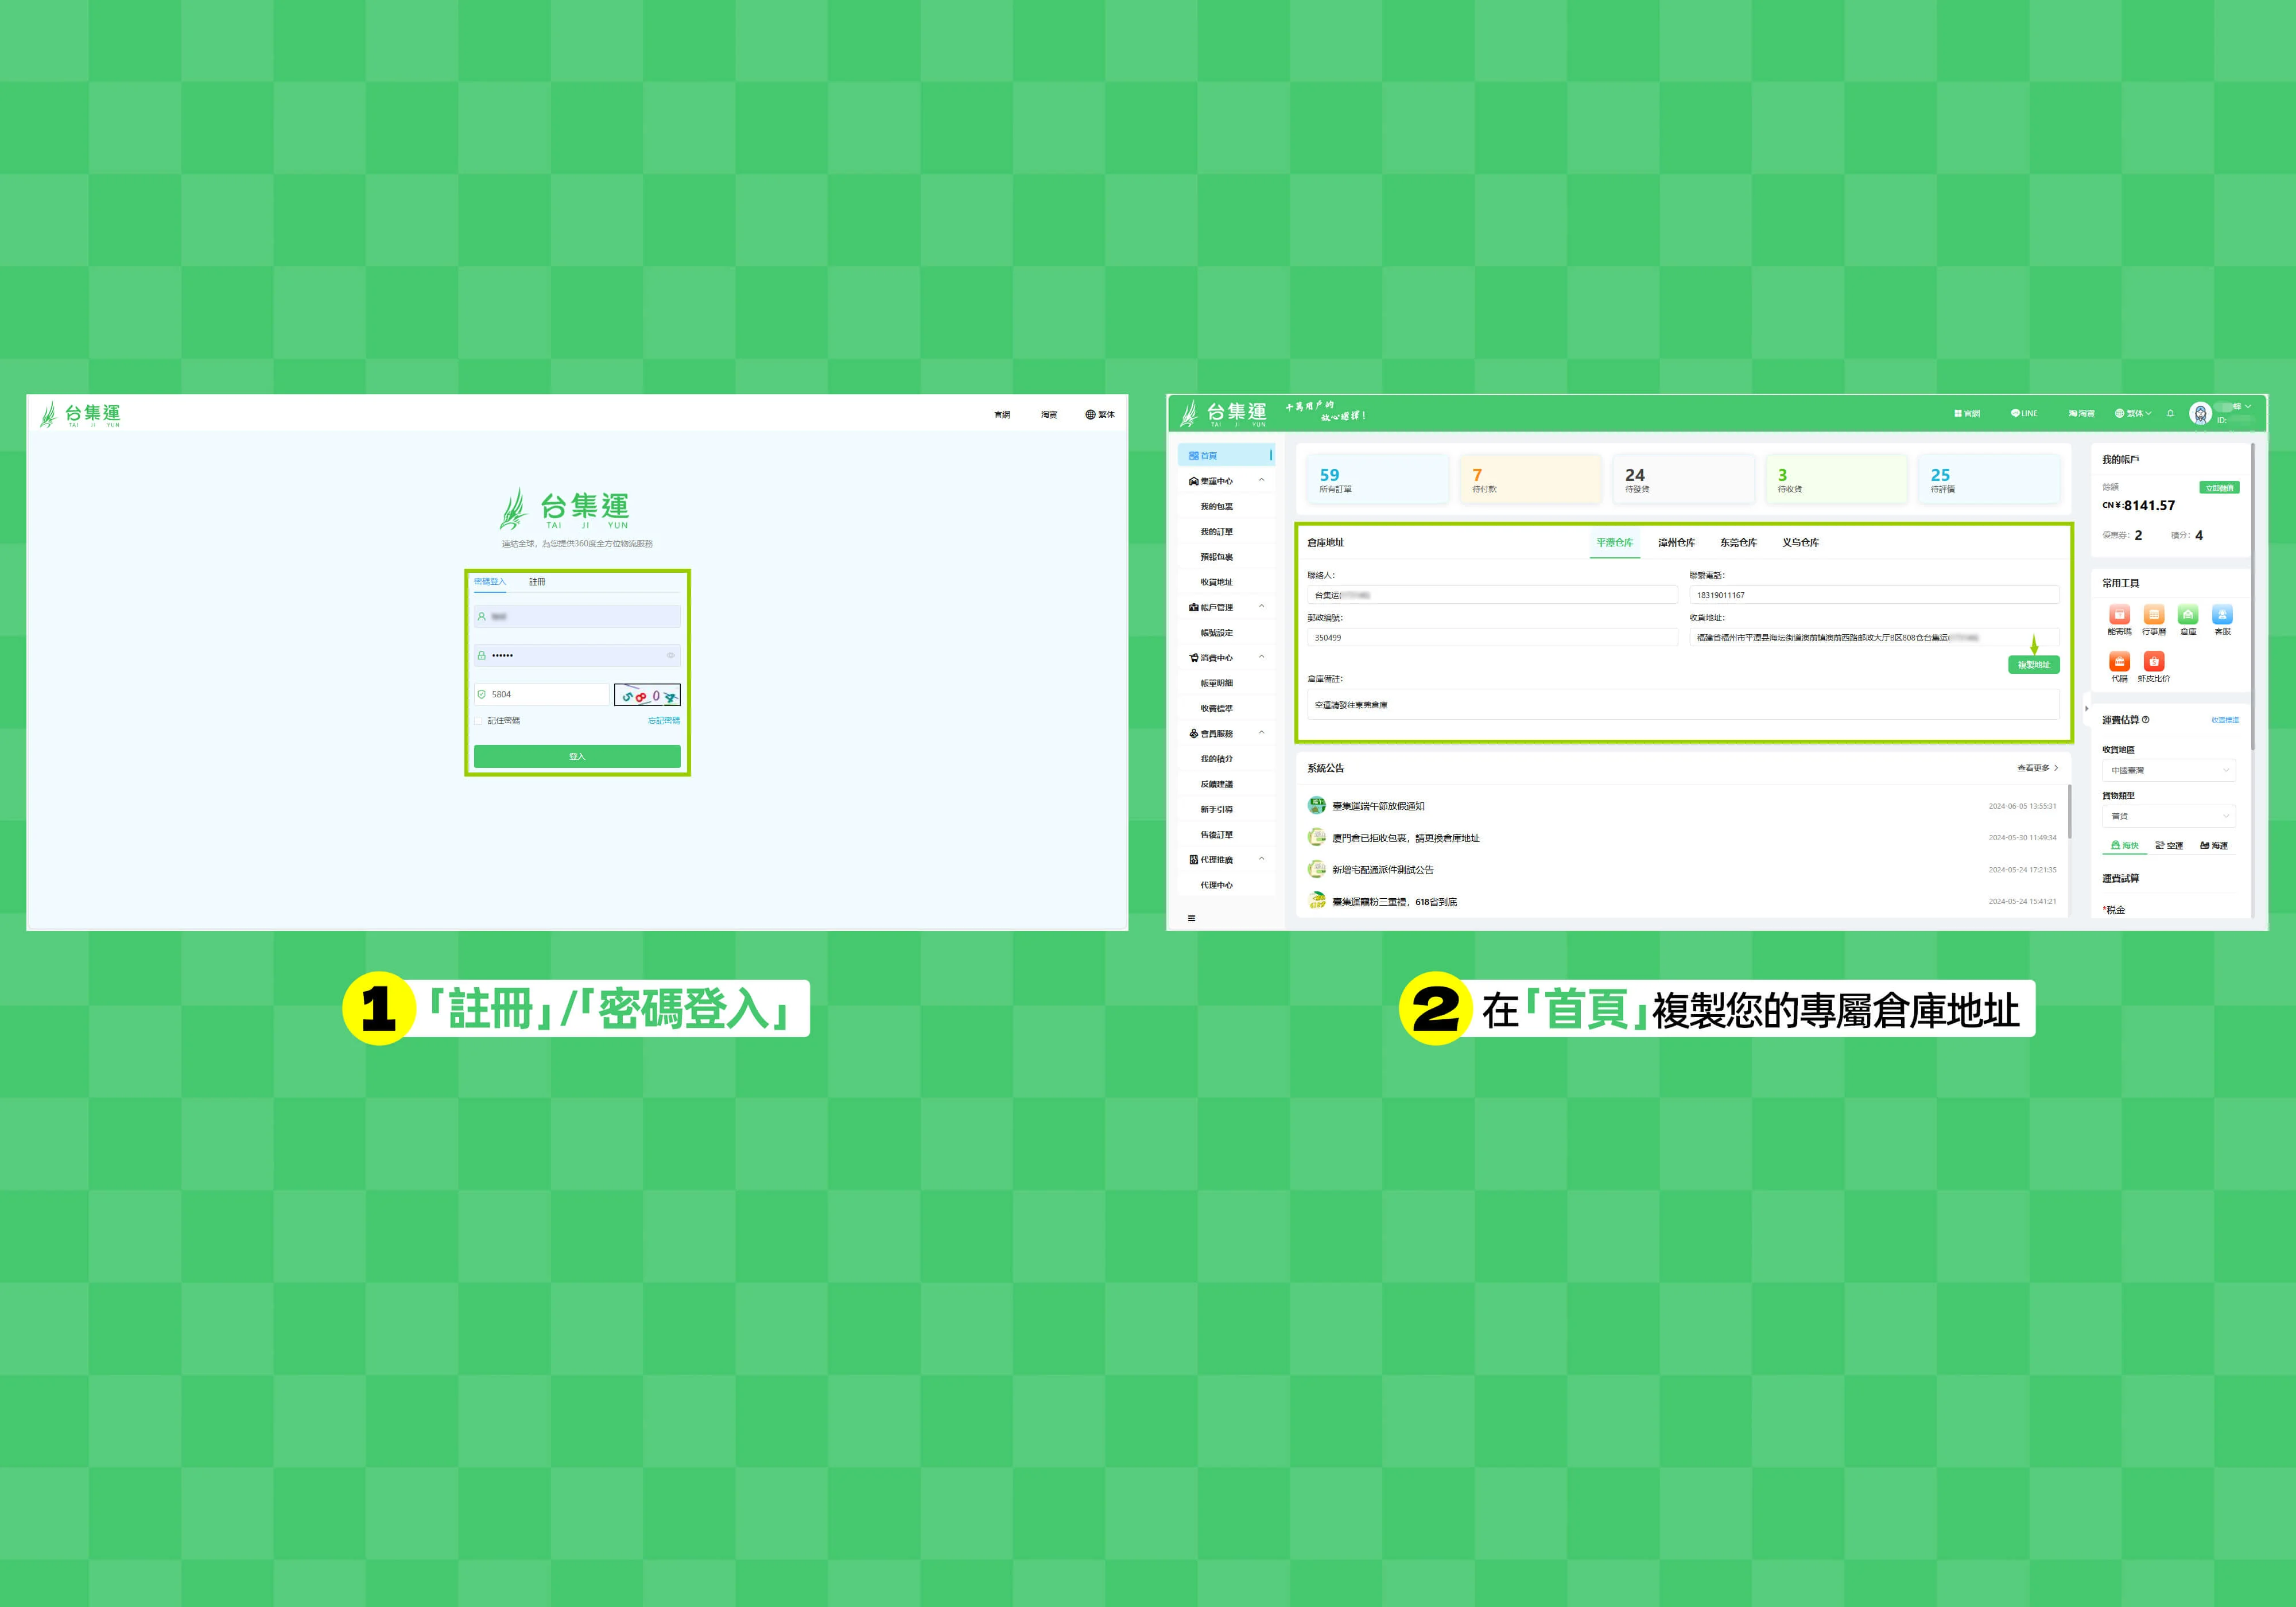The height and width of the screenshot is (1607, 2296).
Task: Click the 忘記密碼 forgot password link
Action: pyautogui.click(x=664, y=721)
